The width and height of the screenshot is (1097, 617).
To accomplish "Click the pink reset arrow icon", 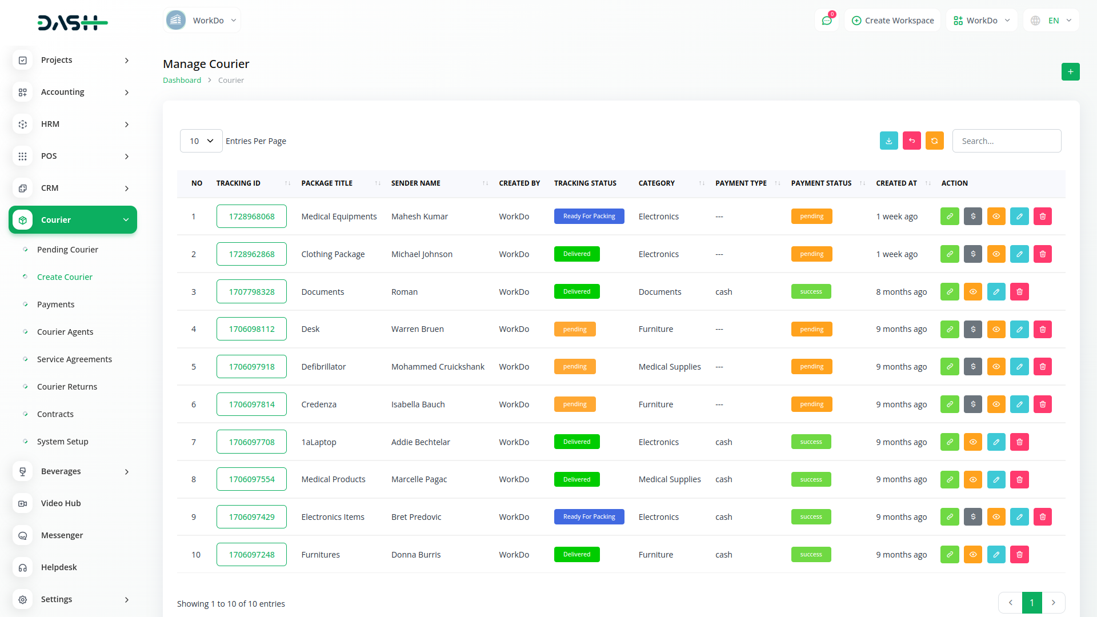I will (911, 141).
